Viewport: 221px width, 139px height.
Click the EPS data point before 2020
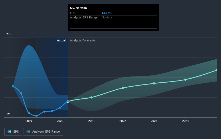click(x=52, y=111)
